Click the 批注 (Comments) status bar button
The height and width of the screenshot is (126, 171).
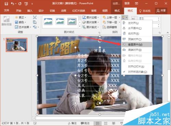(85, 123)
